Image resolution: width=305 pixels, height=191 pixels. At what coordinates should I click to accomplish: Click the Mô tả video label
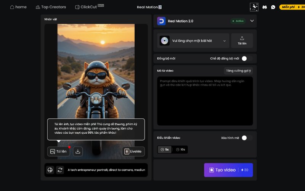165,71
